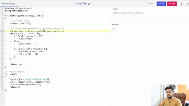Image resolution: width=189 pixels, height=106 pixels.
Task: Click 'cout << mostFrequent(arr, n);' line
Action: (26, 85)
